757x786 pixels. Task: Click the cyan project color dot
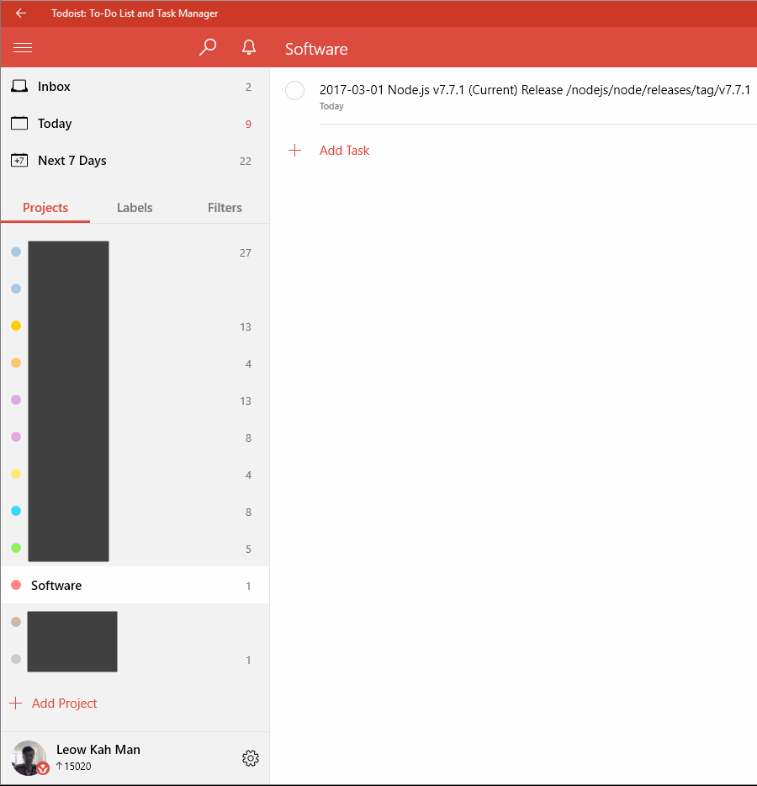16,511
